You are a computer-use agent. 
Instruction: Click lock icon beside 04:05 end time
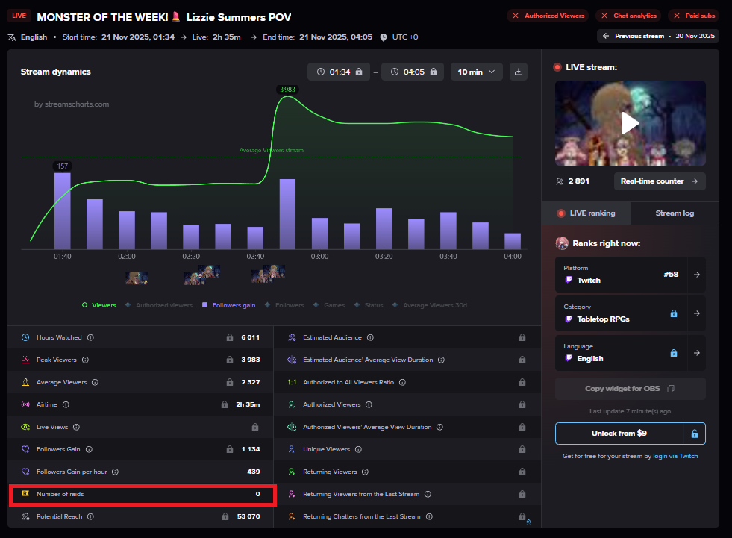click(x=434, y=72)
